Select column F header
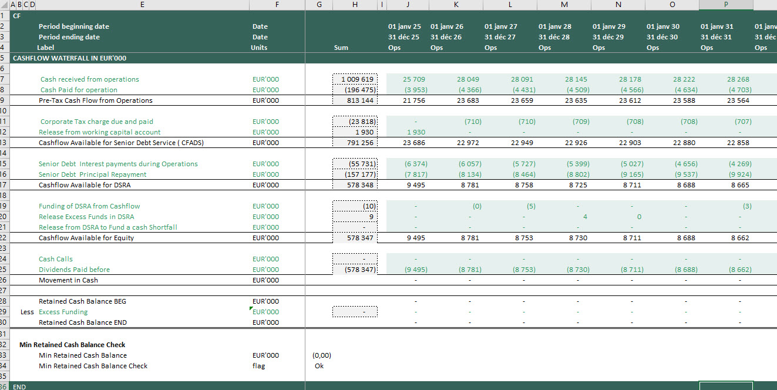The height and width of the screenshot is (390, 777). [277, 5]
